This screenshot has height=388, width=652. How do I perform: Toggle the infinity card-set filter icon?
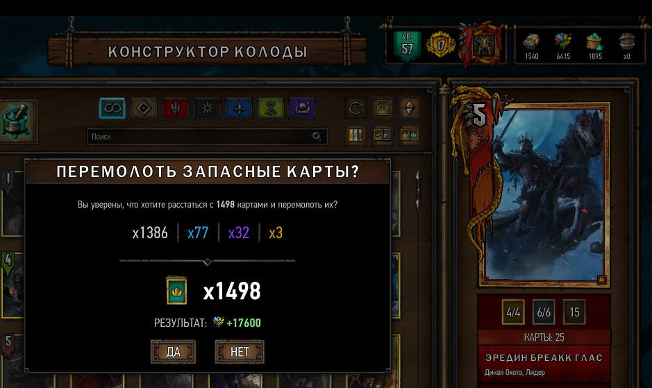coord(382,108)
